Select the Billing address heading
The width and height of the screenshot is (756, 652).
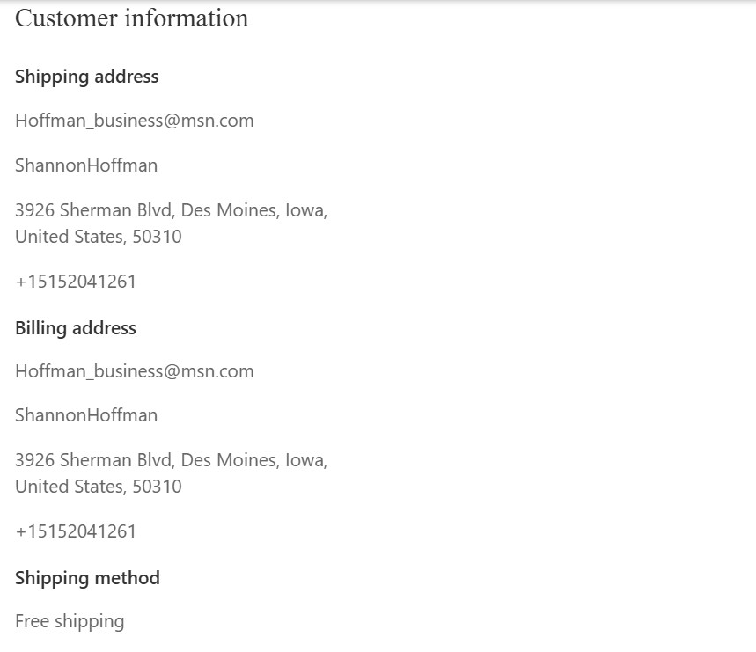76,328
